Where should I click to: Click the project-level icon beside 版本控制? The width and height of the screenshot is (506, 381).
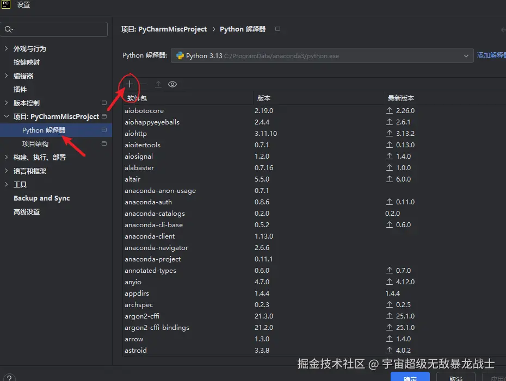104,103
